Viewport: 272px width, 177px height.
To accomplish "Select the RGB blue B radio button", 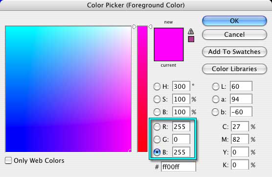I will (157, 152).
